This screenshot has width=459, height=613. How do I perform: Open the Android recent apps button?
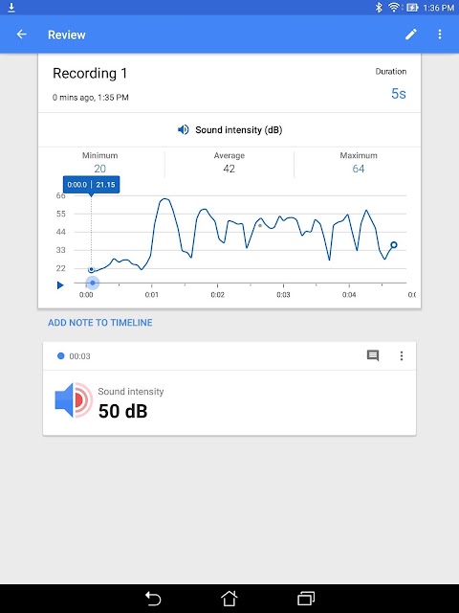tap(306, 599)
